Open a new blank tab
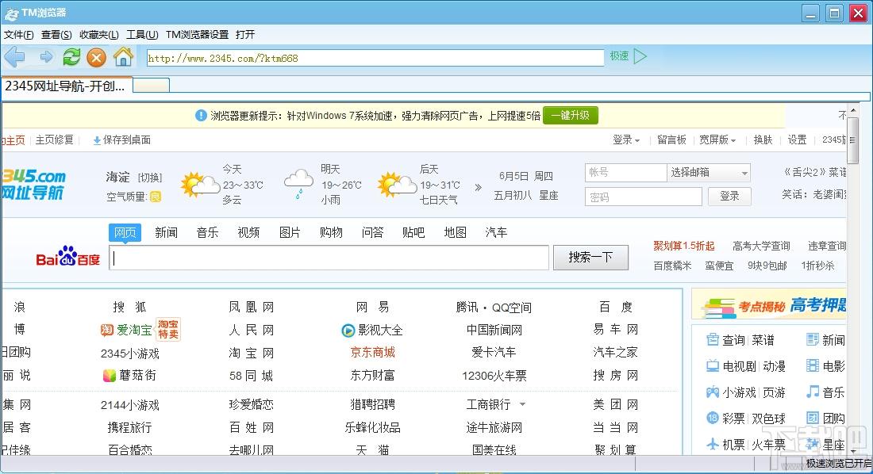 coord(152,86)
